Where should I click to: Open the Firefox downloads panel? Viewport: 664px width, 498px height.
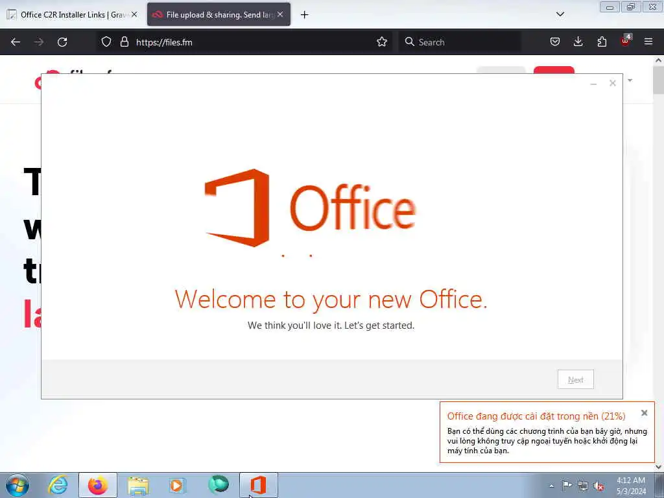click(x=578, y=42)
